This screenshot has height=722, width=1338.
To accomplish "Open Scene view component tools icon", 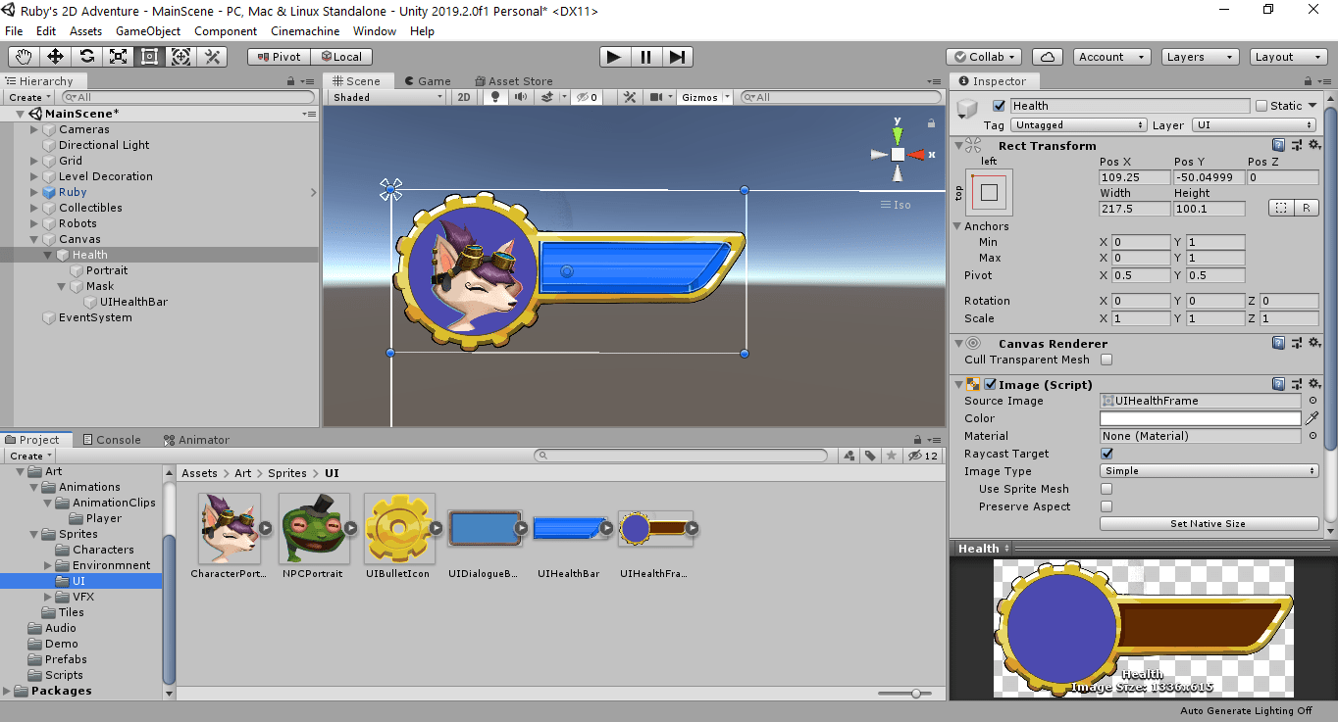I will pyautogui.click(x=631, y=97).
